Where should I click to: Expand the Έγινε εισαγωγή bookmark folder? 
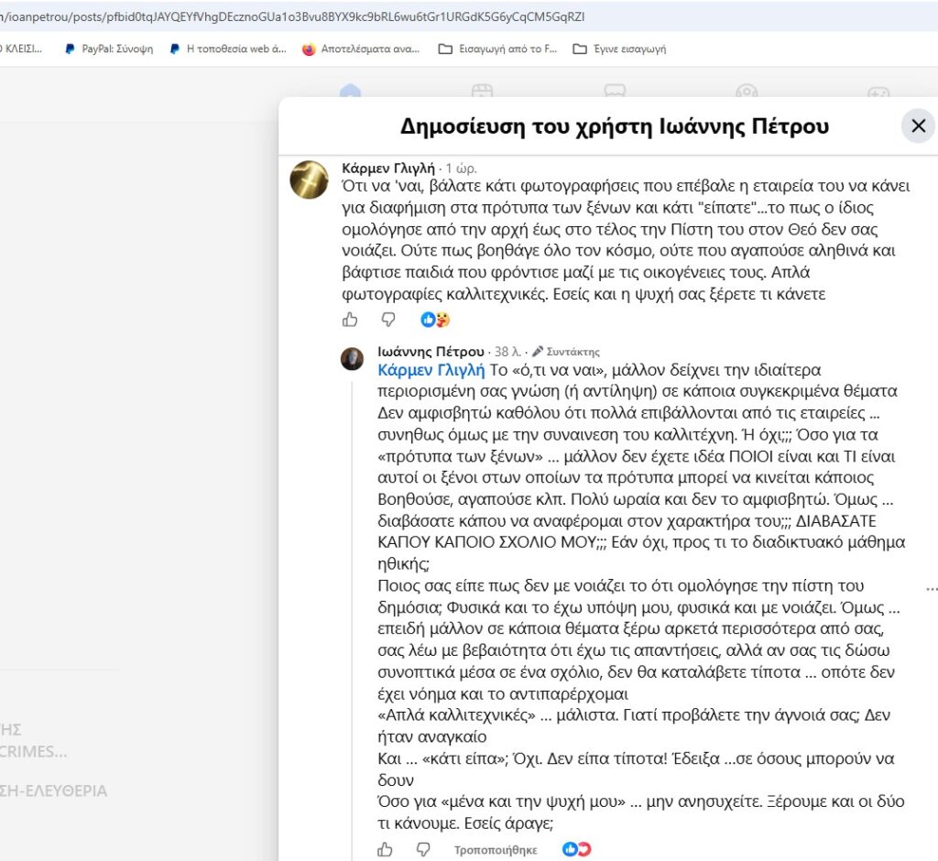click(620, 49)
